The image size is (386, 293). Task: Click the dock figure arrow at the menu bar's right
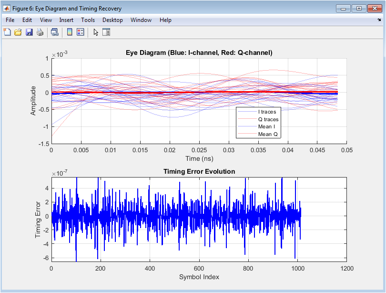click(379, 20)
